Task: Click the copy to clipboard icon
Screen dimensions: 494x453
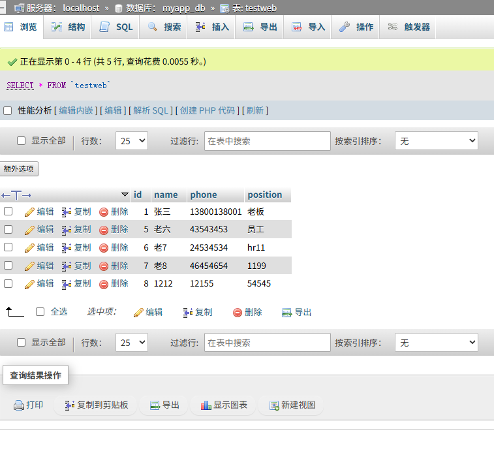Action: pos(70,405)
